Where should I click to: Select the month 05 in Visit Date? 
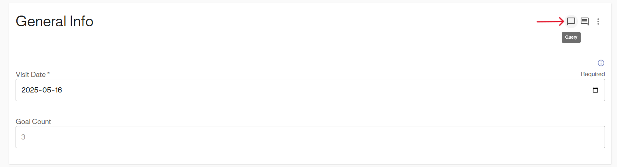point(47,90)
